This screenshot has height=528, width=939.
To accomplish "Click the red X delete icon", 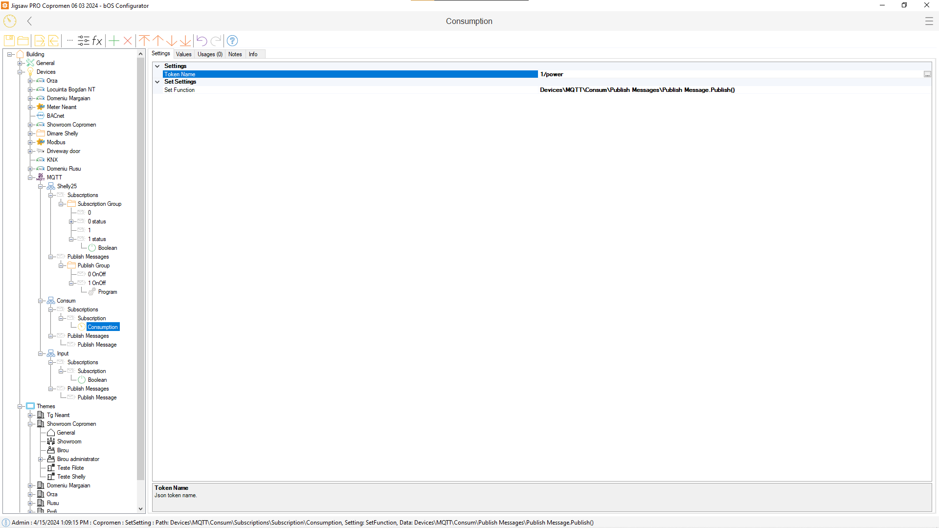I will (x=128, y=41).
